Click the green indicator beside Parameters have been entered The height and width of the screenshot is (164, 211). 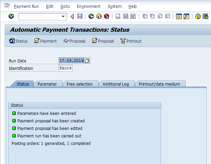pyautogui.click(x=14, y=113)
